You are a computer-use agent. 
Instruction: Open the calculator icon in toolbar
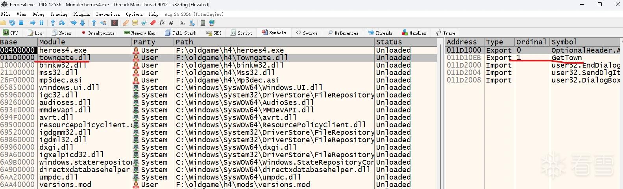203,23
